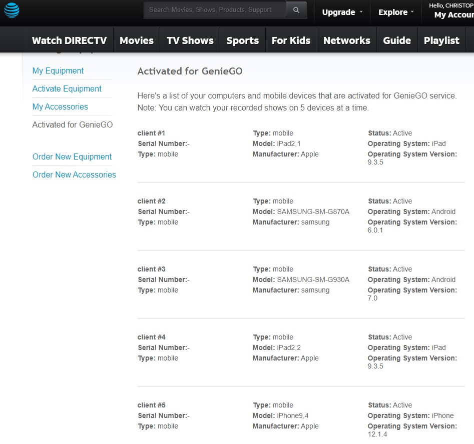Click client #2 Manufacturer: samsung text

tap(291, 222)
